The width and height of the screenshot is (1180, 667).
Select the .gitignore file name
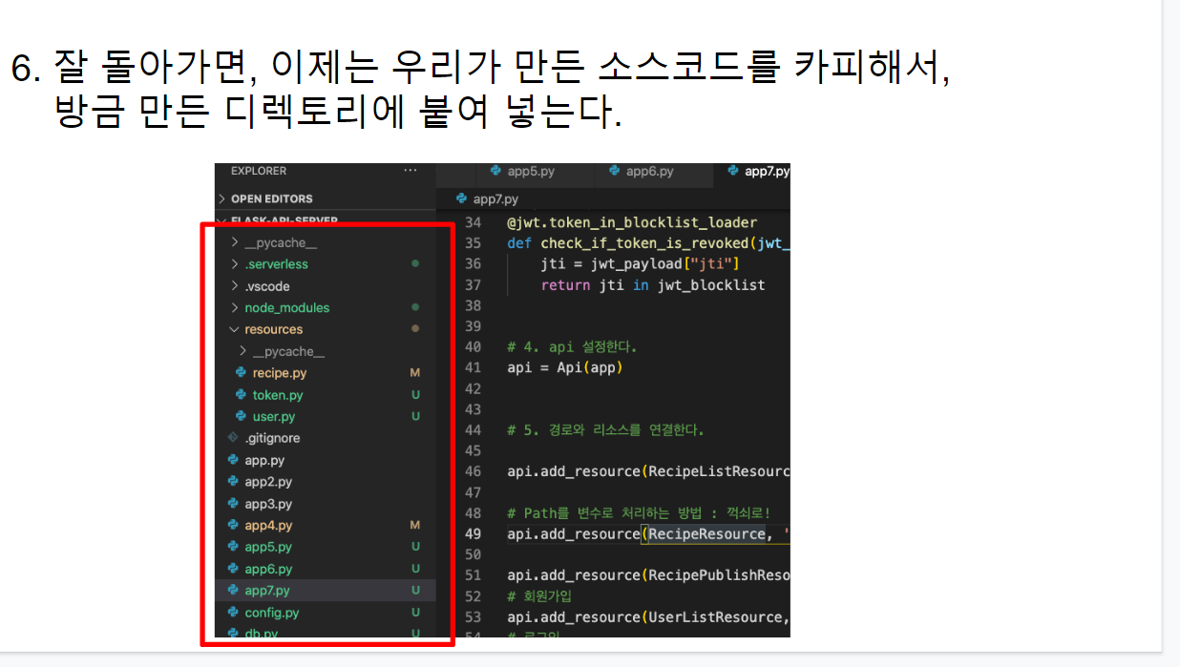point(272,438)
